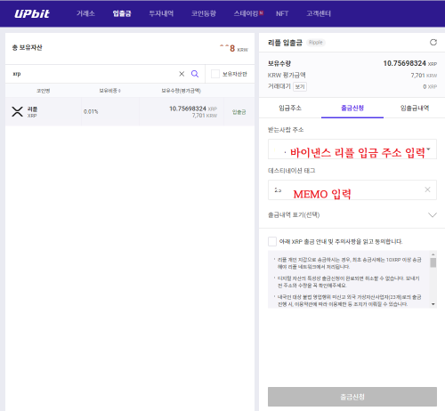Screen dimensions: 445x411
Task: Click the 0.01% value in XRP row
Action: 91,112
